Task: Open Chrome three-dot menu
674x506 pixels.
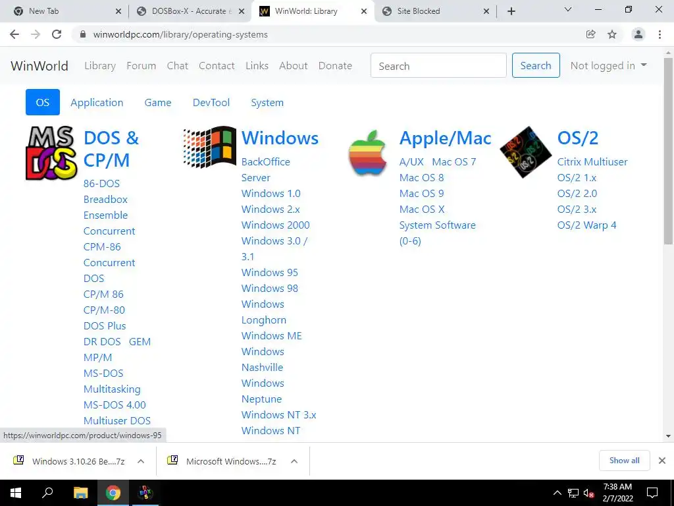Action: click(x=660, y=34)
